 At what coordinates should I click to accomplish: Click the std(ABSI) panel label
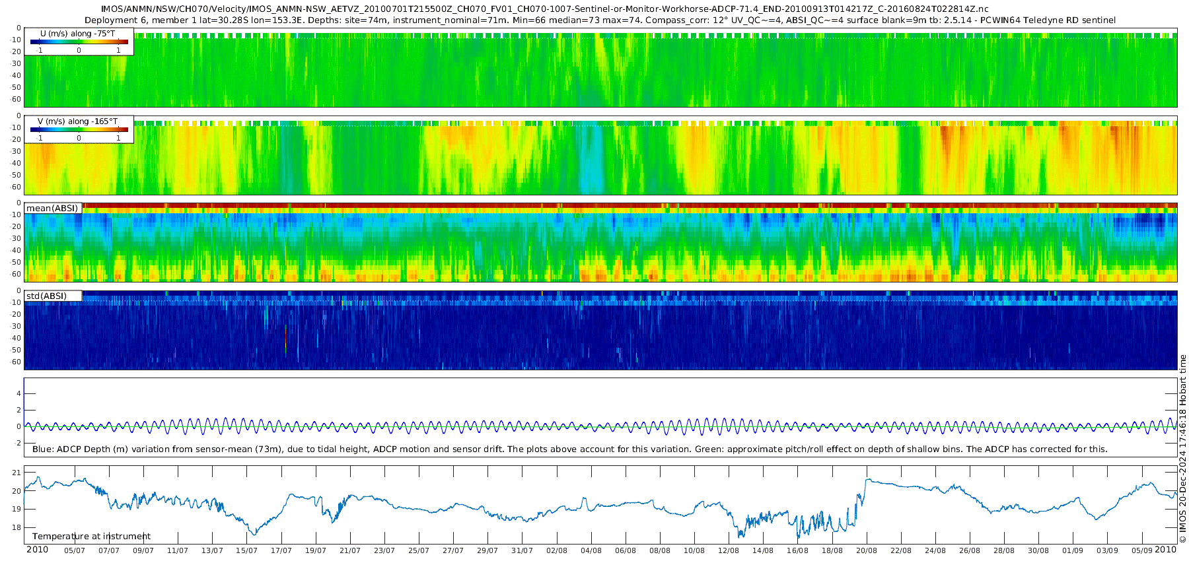(46, 296)
